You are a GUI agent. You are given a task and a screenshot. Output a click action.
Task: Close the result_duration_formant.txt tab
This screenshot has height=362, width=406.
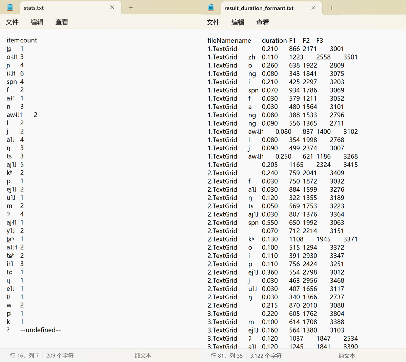pos(313,8)
